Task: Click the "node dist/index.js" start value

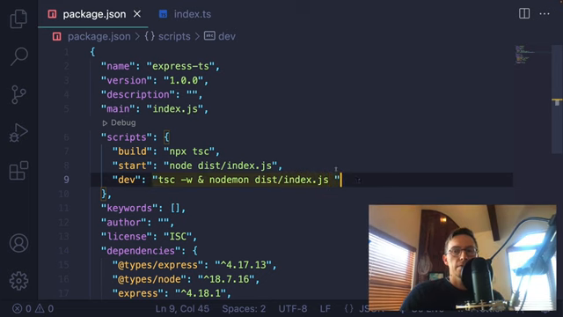Action: coord(221,166)
